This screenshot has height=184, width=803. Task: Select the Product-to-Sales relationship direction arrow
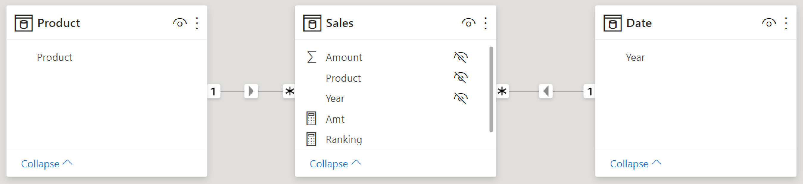[x=251, y=91]
